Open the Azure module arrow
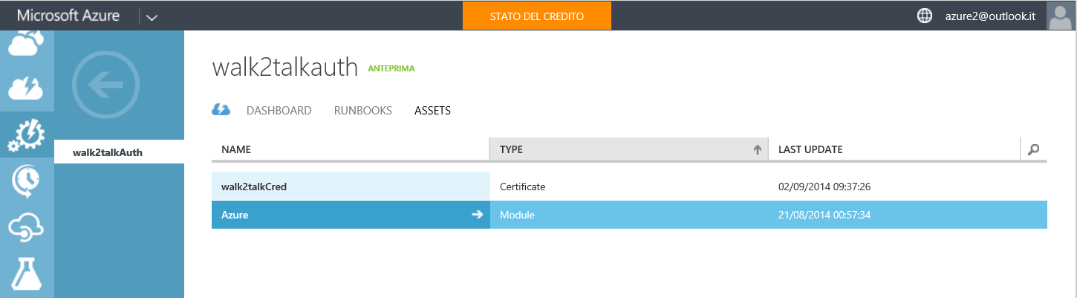 (x=477, y=215)
